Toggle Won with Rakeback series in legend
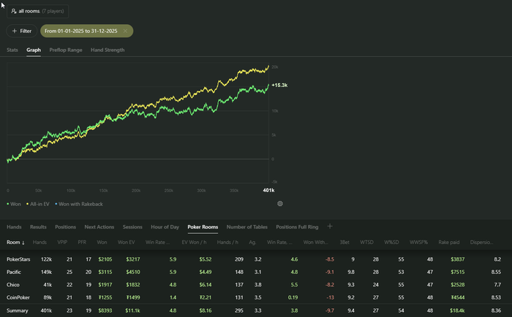The height and width of the screenshot is (317, 512). click(x=79, y=204)
